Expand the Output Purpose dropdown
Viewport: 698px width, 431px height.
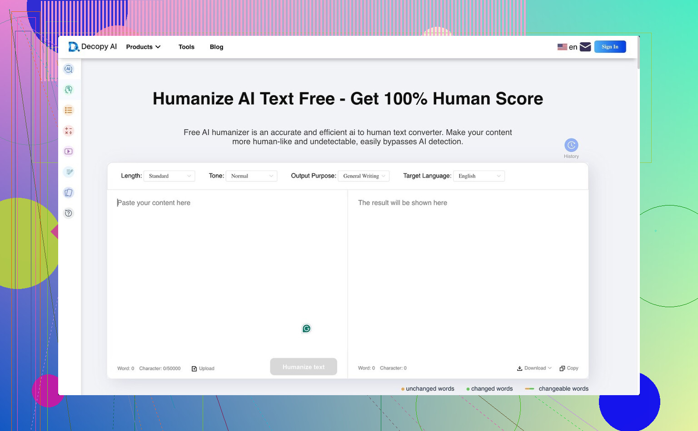pyautogui.click(x=364, y=176)
